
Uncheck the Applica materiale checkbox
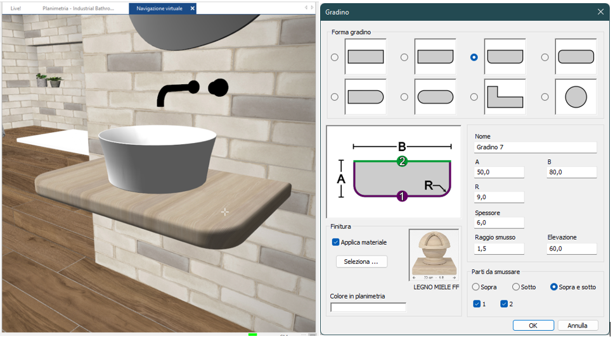[x=335, y=242]
